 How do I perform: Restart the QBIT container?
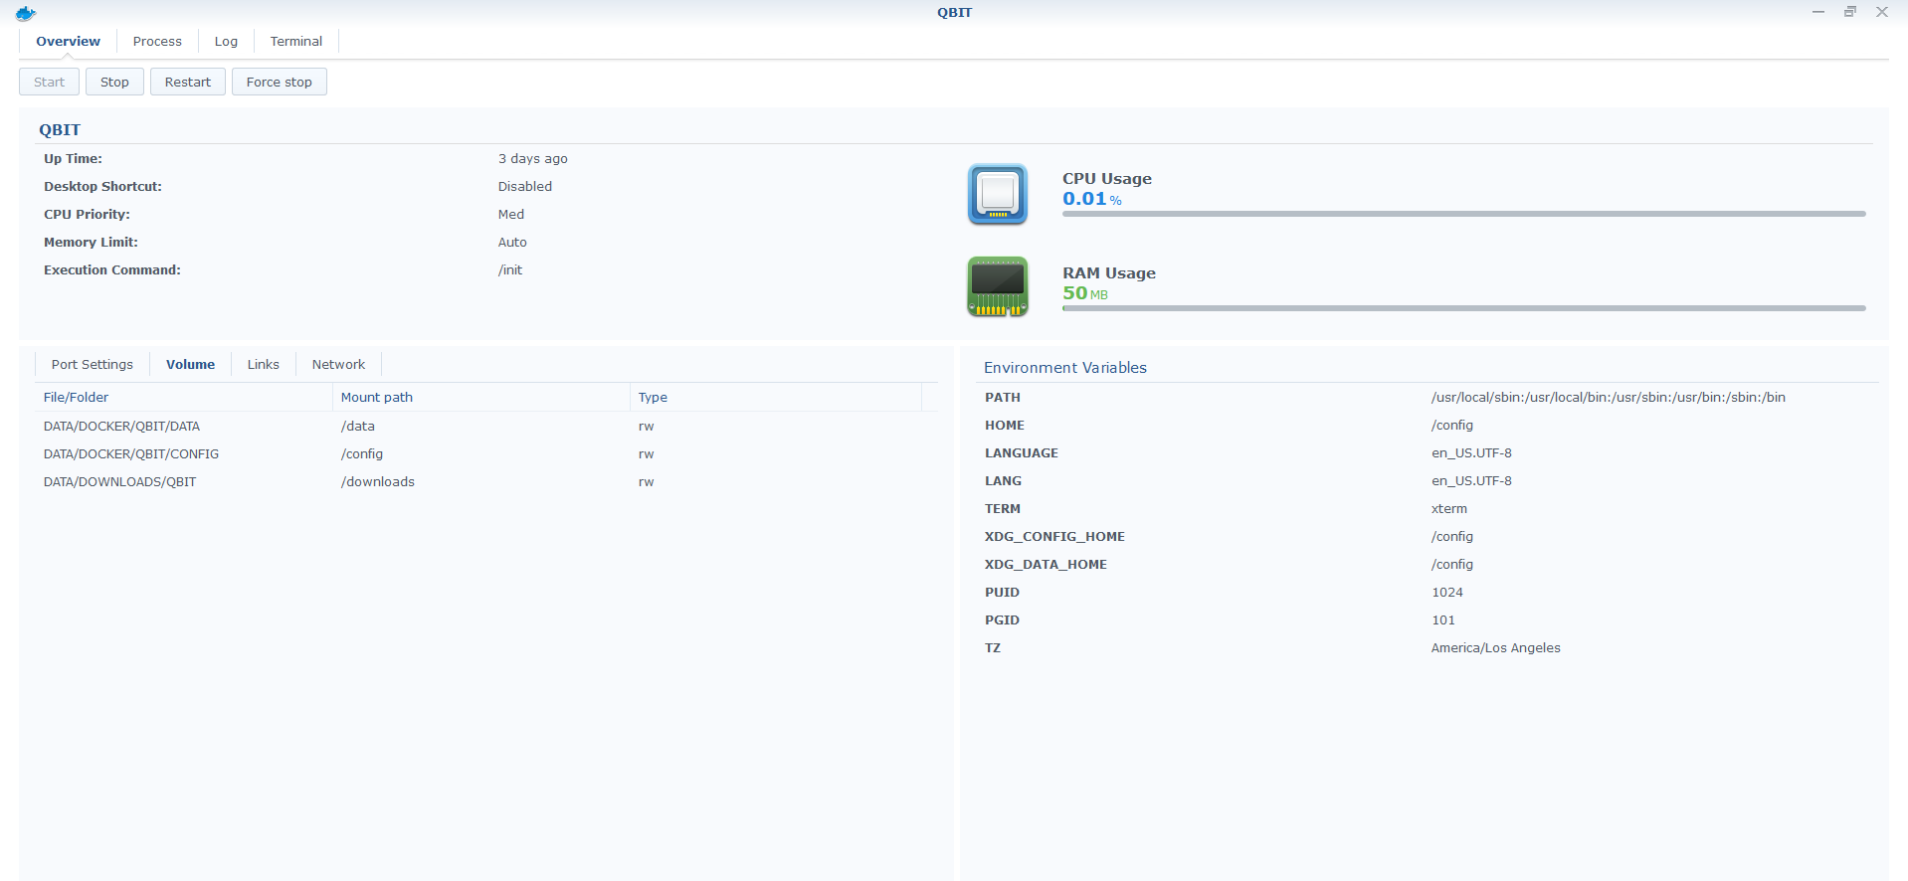(188, 82)
